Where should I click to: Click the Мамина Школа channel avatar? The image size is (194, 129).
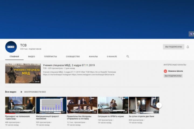165,71
